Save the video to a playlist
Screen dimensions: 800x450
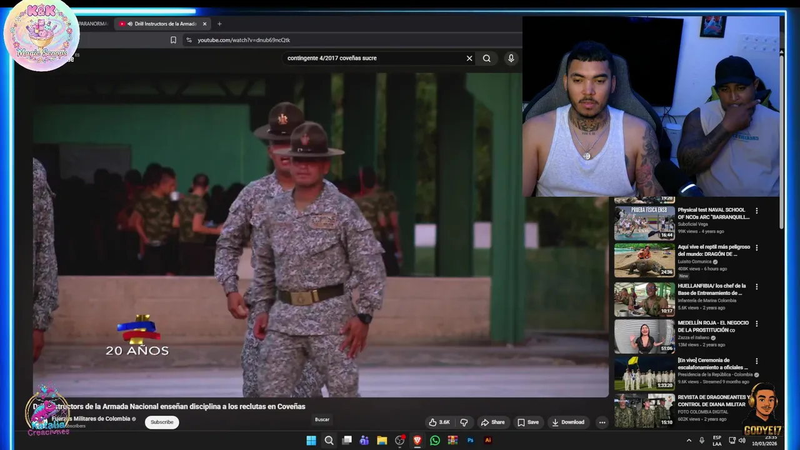(x=528, y=422)
